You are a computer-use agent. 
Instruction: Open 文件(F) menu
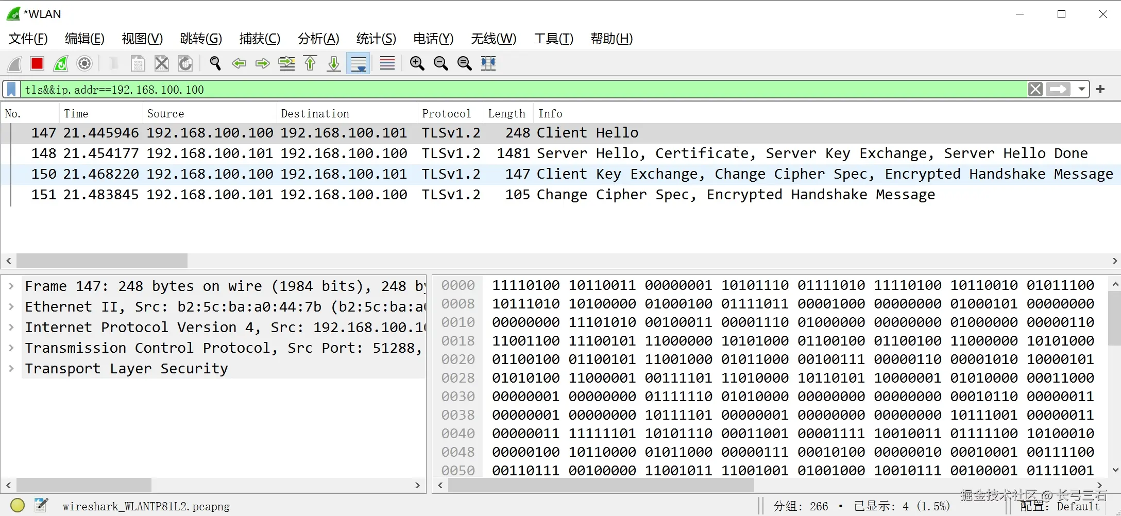[28, 39]
